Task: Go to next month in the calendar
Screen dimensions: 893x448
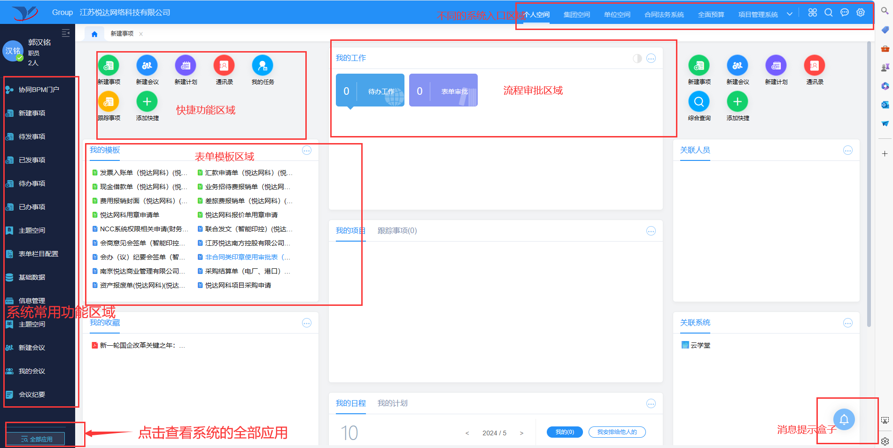Action: [521, 433]
